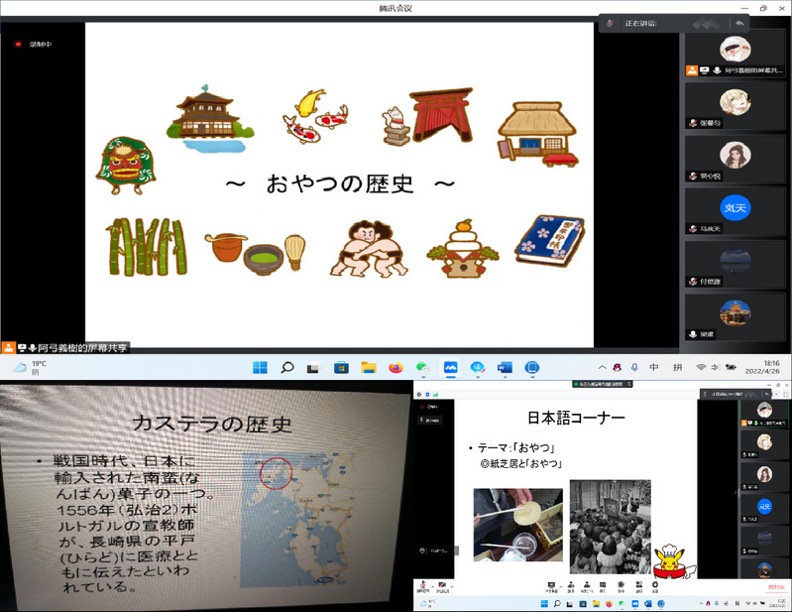Toggle the 中 input language indicator
This screenshot has height=612, width=792.
tap(654, 368)
